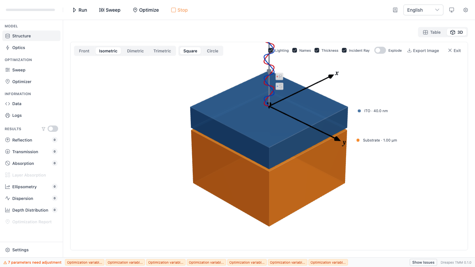Click the Show Issues button
475x267 pixels.
point(423,262)
